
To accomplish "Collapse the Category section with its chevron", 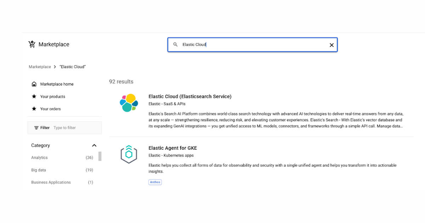I will pos(94,145).
